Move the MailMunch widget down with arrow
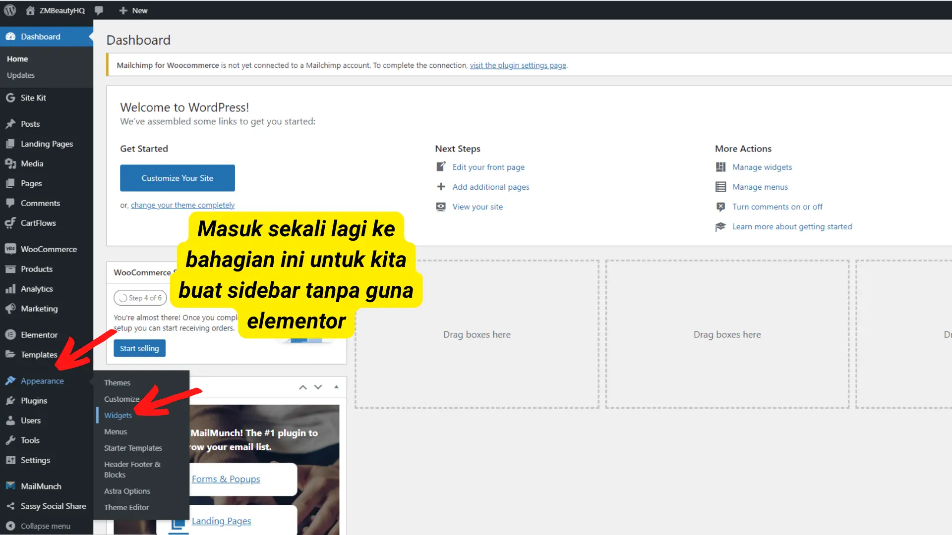The height and width of the screenshot is (535, 952). (318, 387)
